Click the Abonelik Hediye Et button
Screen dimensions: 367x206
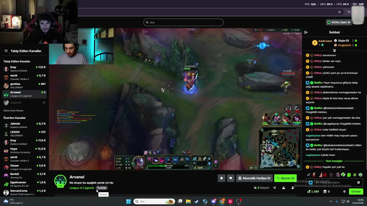[x=254, y=178]
